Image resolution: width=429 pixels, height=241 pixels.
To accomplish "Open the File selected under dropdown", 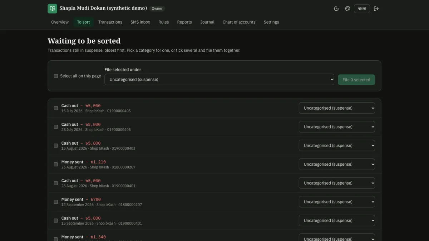I will click(x=219, y=80).
